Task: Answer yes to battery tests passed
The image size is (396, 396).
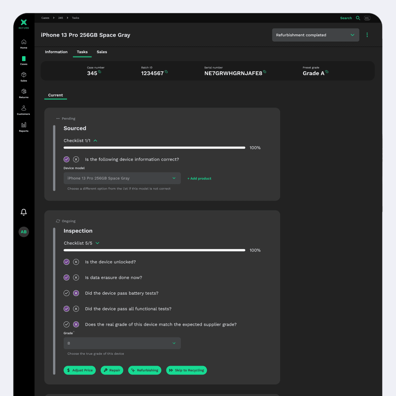Action: 67,293
